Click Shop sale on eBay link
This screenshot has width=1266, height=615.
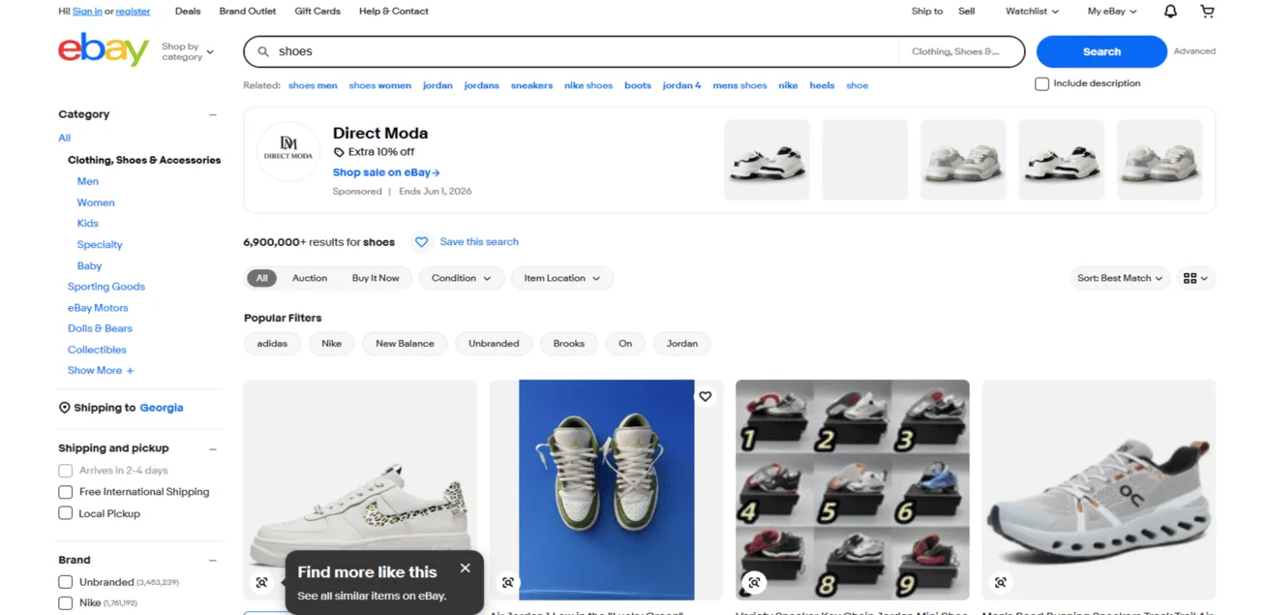[386, 172]
